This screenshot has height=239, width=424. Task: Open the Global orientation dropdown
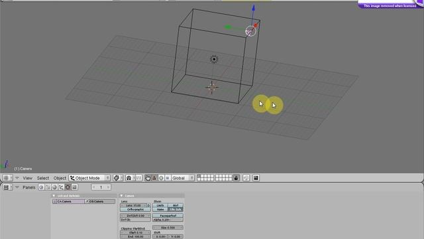183,178
